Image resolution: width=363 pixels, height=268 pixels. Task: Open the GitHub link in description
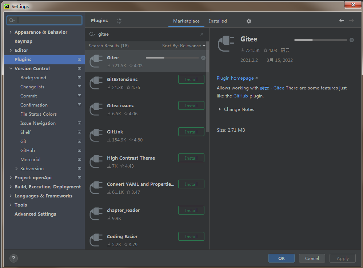click(x=240, y=96)
